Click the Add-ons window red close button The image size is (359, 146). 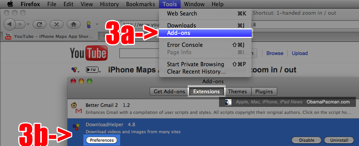tap(73, 81)
